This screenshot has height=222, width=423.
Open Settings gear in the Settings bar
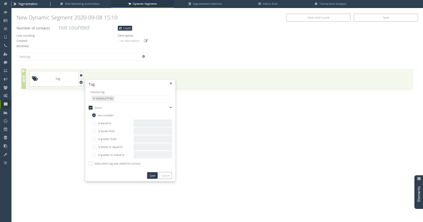pos(143,57)
